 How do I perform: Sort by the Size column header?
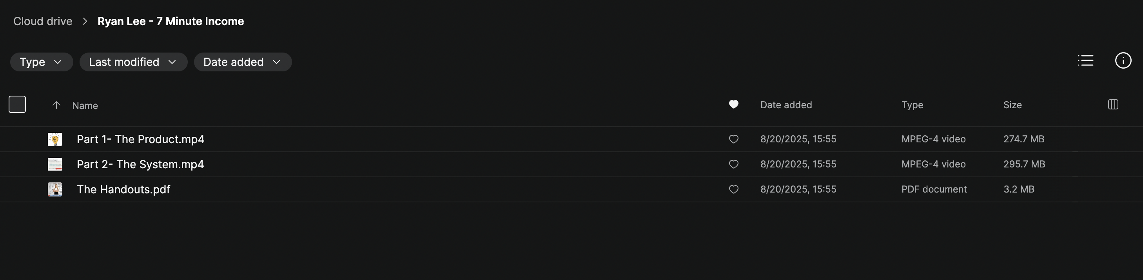[1012, 105]
